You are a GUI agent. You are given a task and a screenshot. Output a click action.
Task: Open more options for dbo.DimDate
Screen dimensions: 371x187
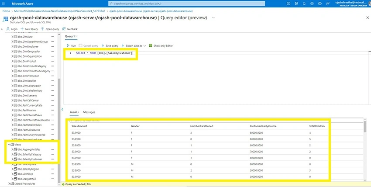point(52,37)
